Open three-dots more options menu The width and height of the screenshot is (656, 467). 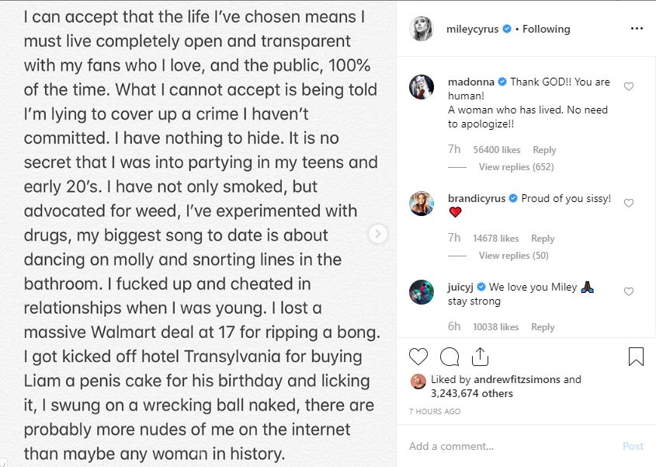coord(637,29)
